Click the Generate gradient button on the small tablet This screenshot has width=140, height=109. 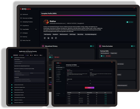pos(89,88)
